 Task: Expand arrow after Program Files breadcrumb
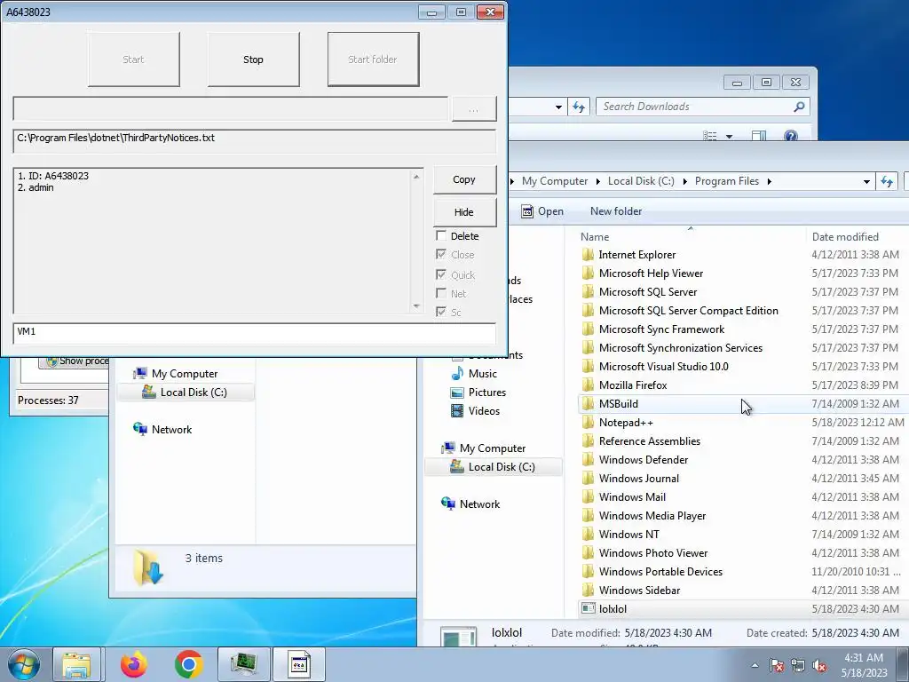(x=770, y=181)
